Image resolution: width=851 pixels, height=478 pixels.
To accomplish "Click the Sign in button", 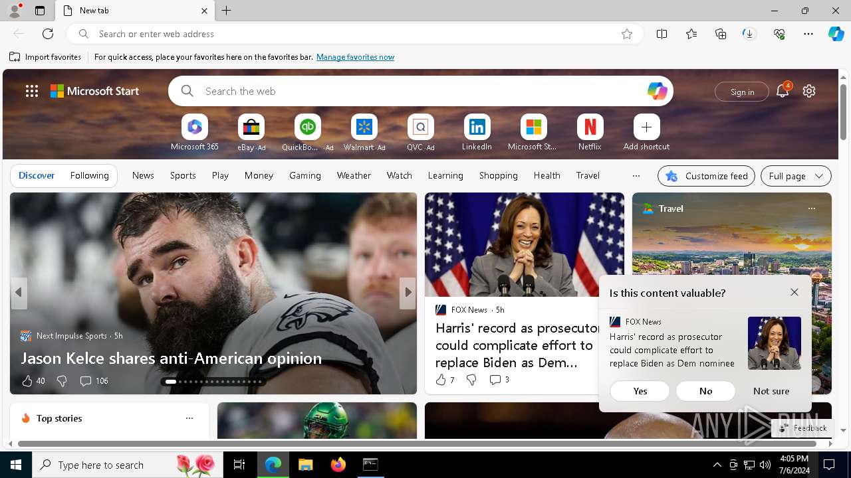I will pos(742,92).
